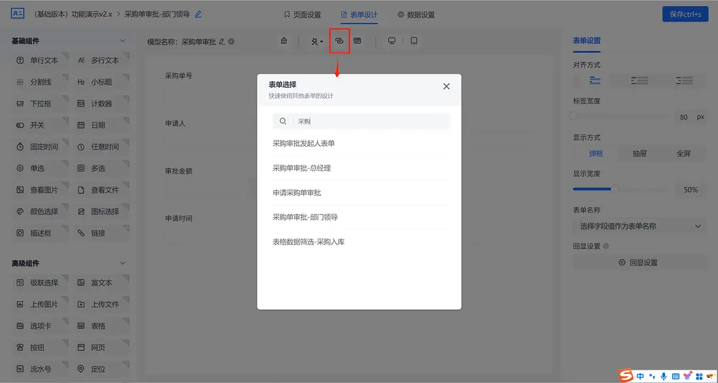This screenshot has height=383, width=718.
Task: Adjust the 标签宽度 slider
Action: tap(573, 116)
